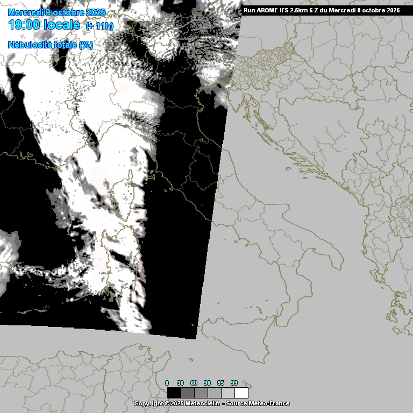Click the 95 legend value label
Screen dimensions: 413x413
point(220,383)
